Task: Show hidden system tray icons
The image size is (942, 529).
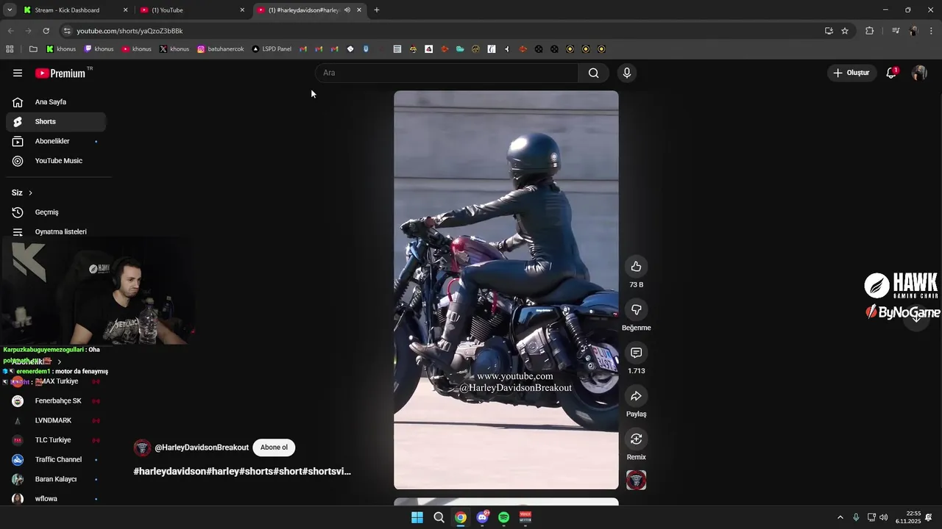Action: coord(840,517)
